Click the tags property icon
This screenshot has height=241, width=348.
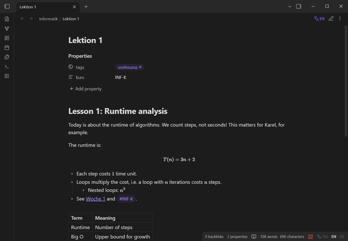pos(71,67)
